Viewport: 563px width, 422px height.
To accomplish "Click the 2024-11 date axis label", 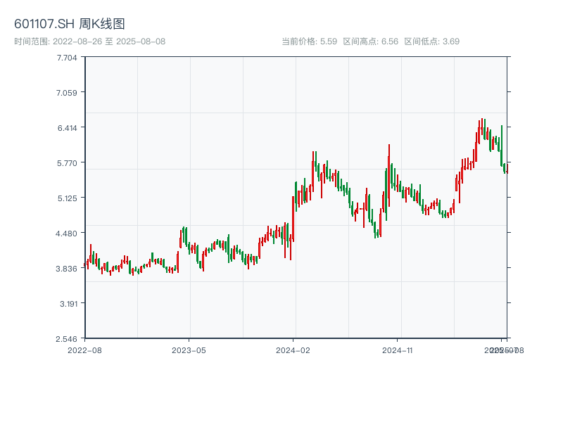I will pyautogui.click(x=398, y=350).
